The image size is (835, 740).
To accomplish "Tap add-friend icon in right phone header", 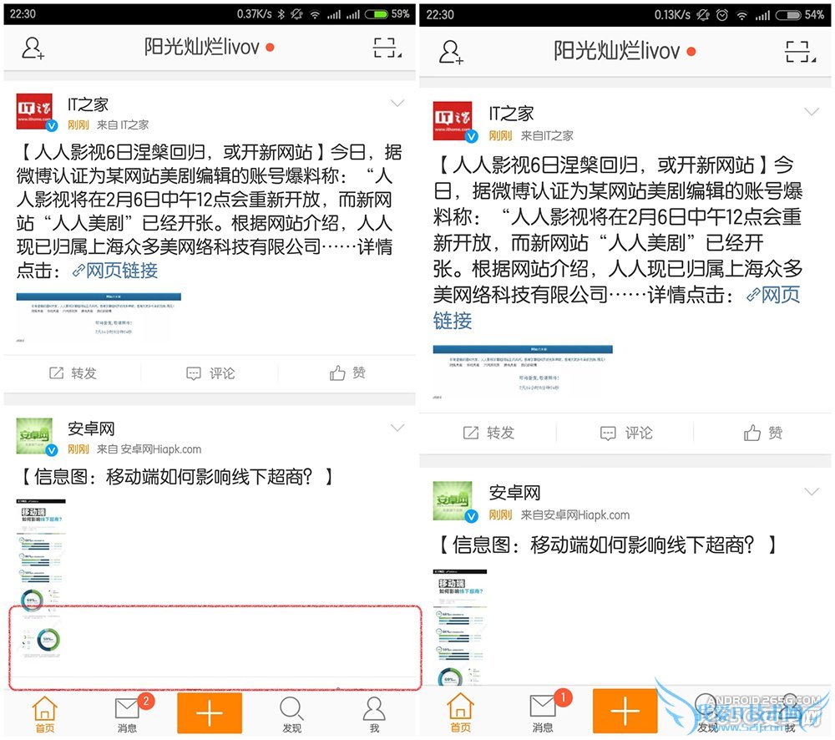I will pyautogui.click(x=451, y=52).
